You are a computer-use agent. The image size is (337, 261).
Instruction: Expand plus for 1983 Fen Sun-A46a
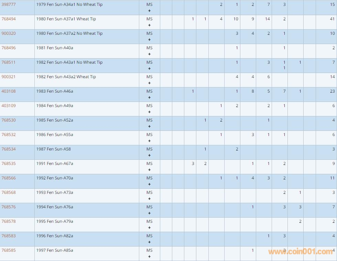149,97
